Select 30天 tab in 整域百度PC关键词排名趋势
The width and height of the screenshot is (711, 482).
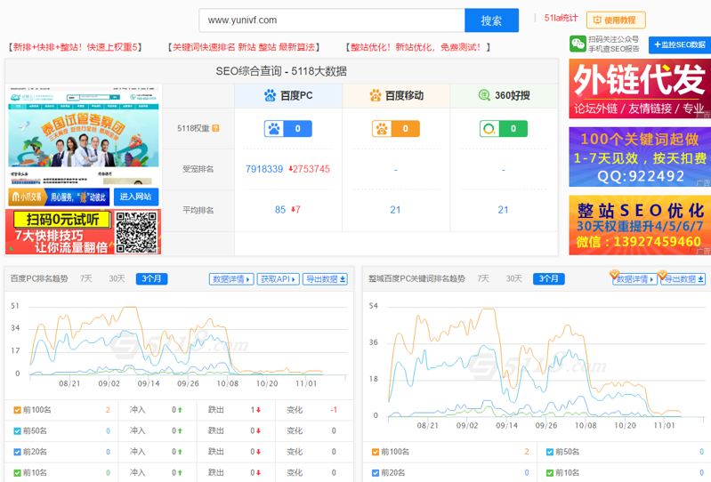pos(513,278)
